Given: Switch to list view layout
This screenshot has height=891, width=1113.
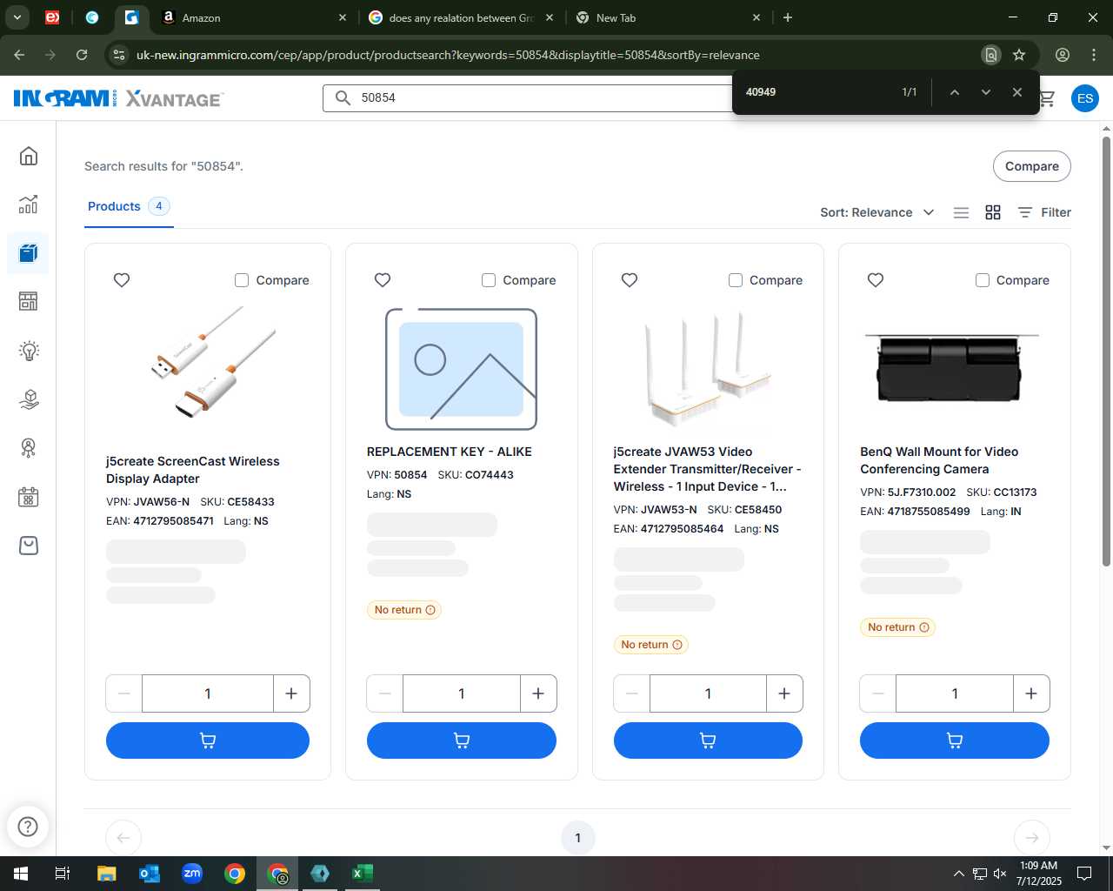Looking at the screenshot, I should tap(961, 212).
